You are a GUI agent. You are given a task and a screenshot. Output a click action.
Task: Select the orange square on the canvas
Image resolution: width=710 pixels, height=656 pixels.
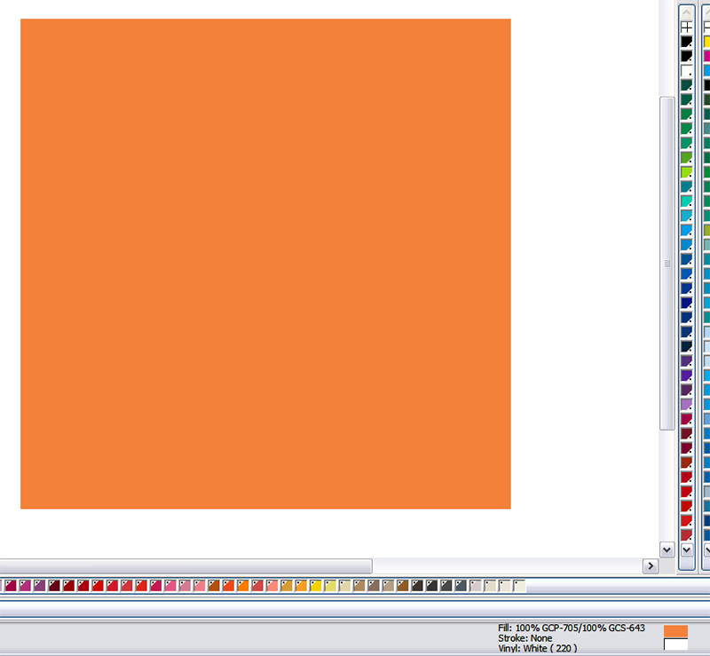tap(265, 264)
